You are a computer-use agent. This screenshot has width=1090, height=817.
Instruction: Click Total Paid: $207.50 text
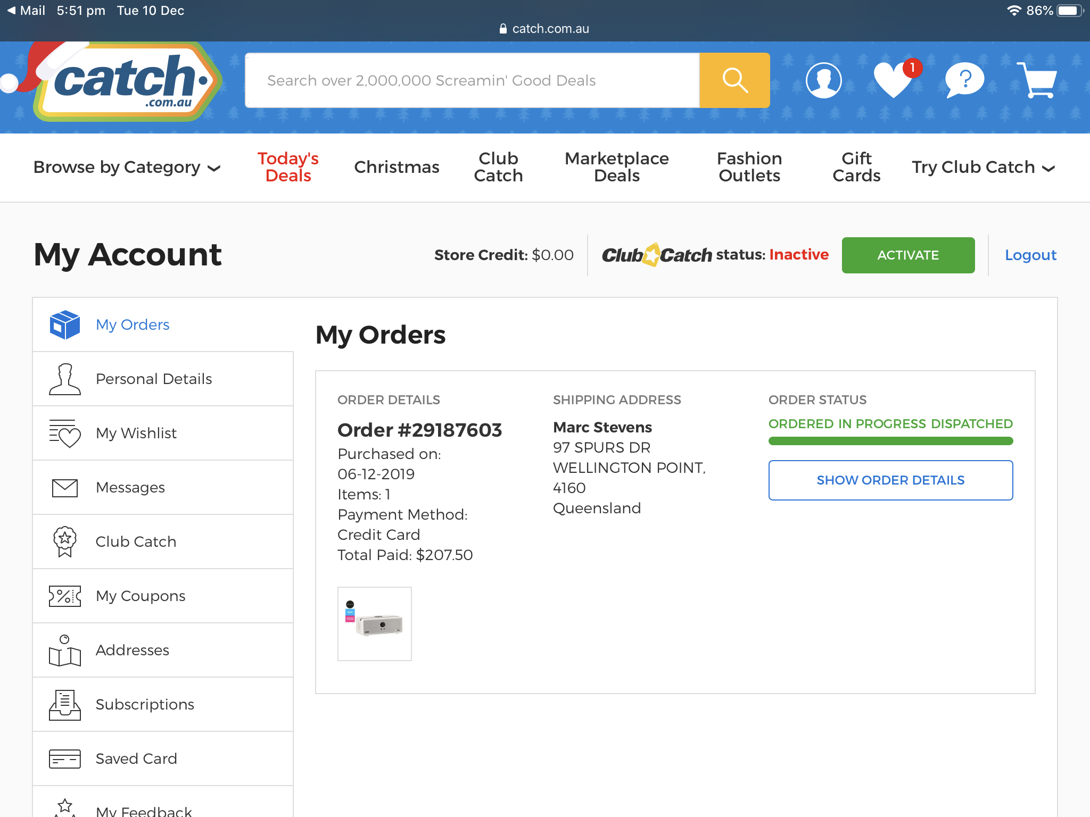(405, 555)
